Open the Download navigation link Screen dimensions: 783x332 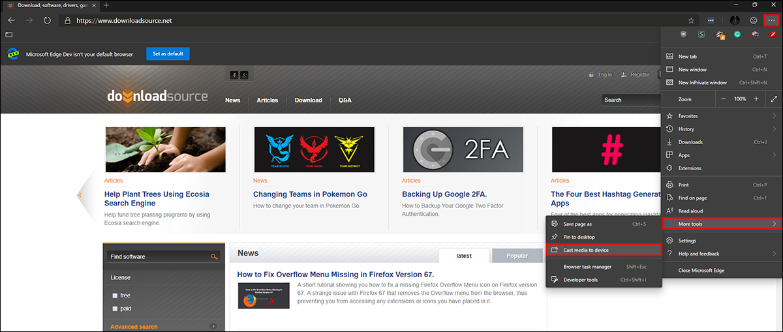pyautogui.click(x=308, y=100)
